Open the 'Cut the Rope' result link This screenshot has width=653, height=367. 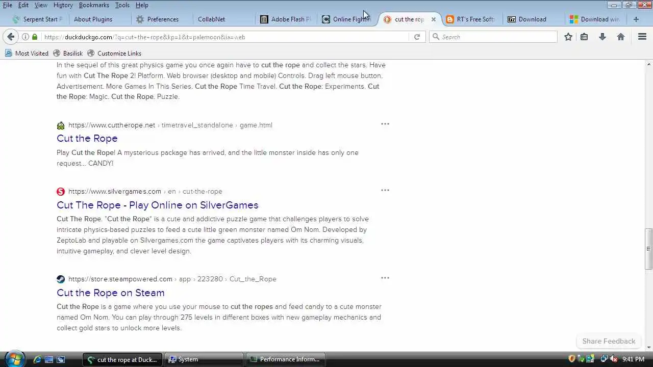tap(87, 138)
